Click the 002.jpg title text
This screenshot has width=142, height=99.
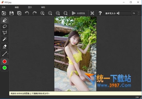(x=8, y=2)
